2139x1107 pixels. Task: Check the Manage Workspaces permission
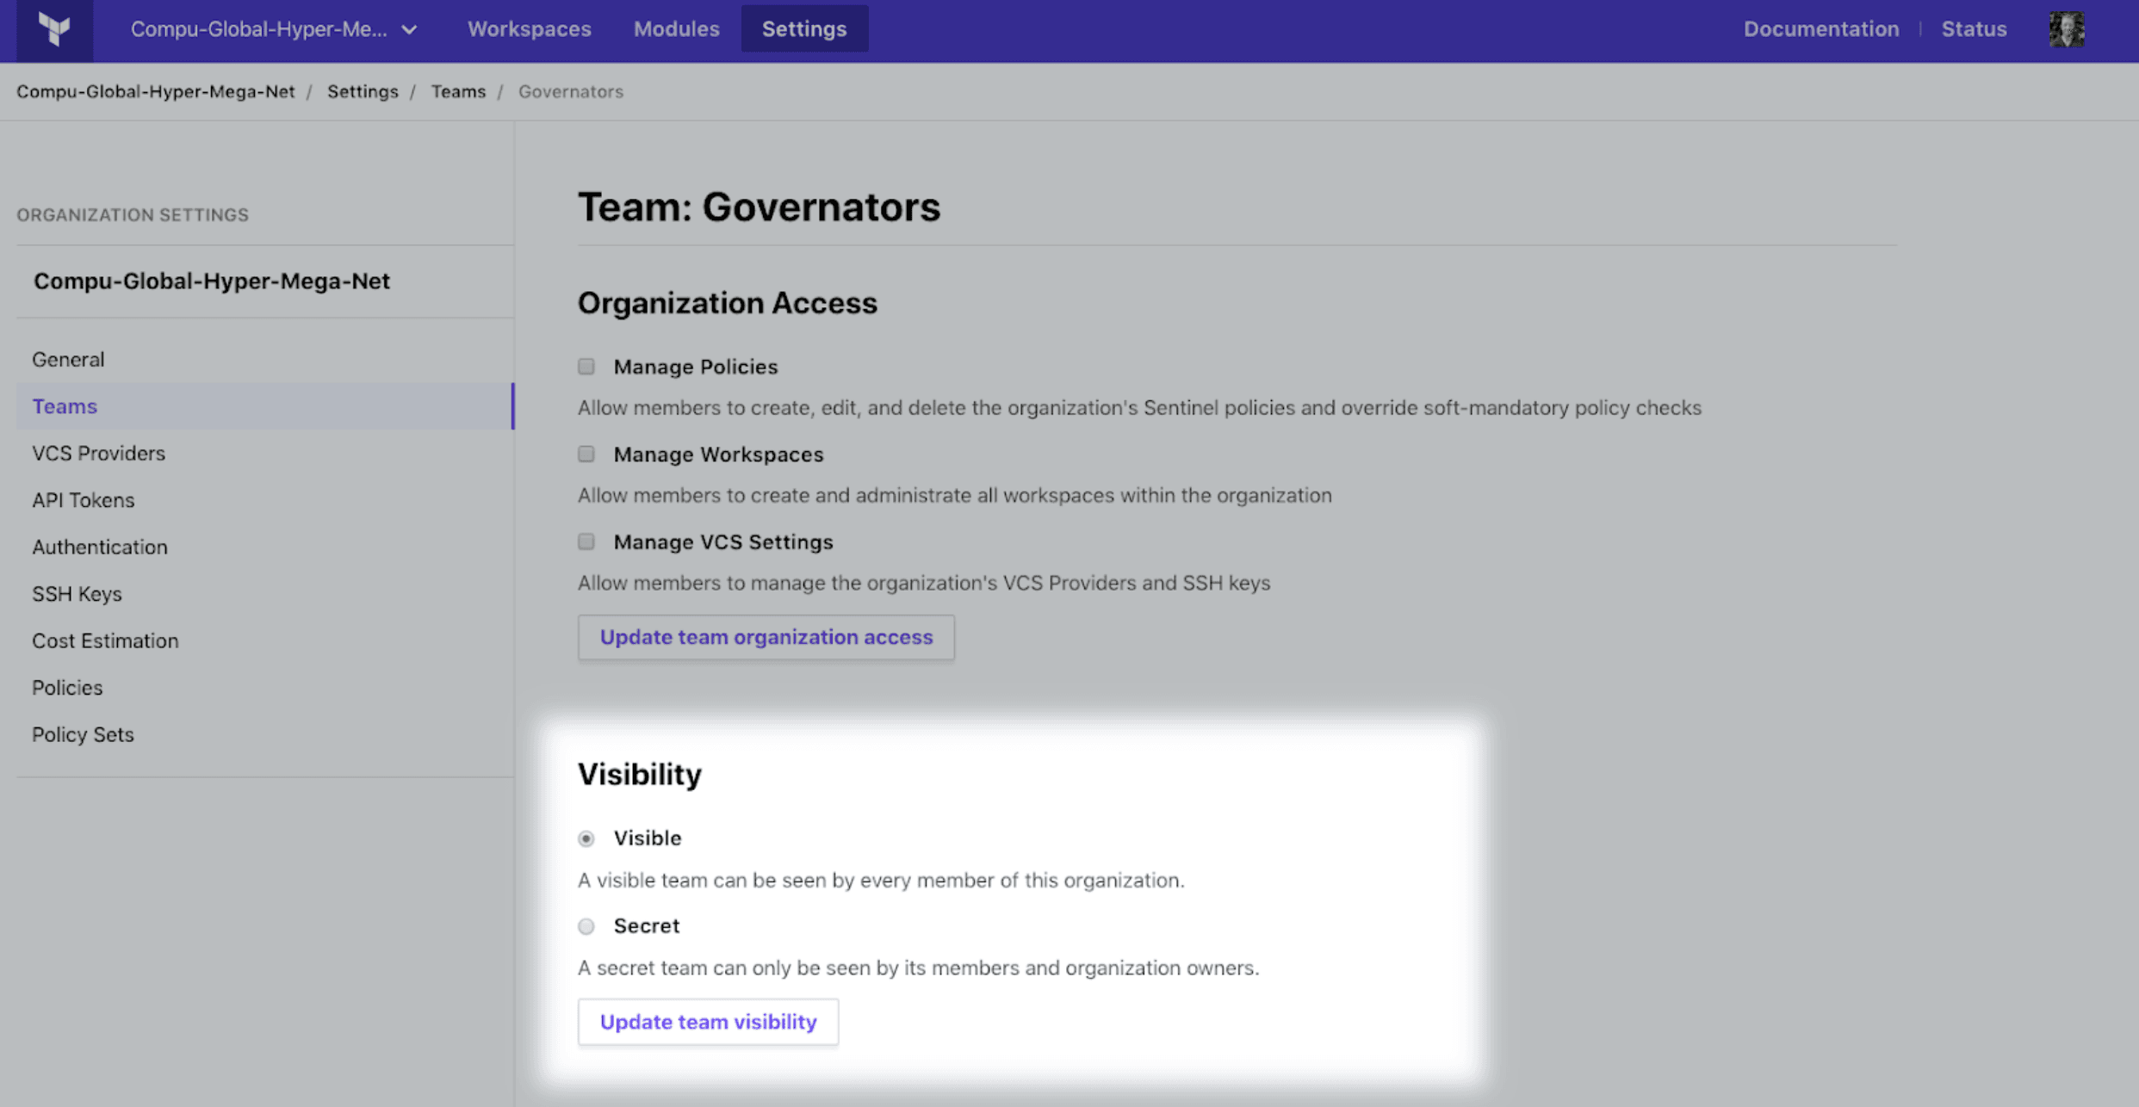(x=586, y=454)
